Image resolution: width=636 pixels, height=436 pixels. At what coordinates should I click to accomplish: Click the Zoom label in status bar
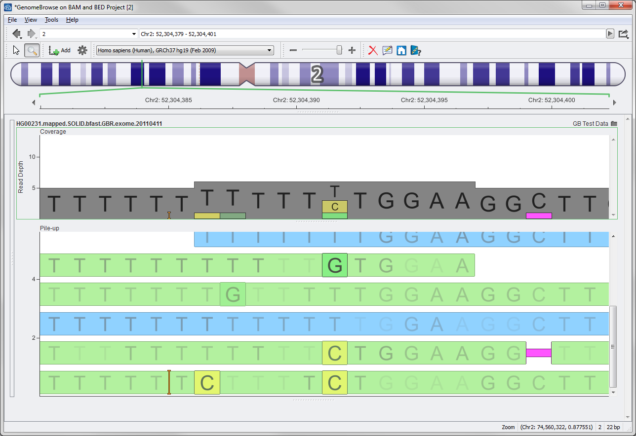coord(508,427)
